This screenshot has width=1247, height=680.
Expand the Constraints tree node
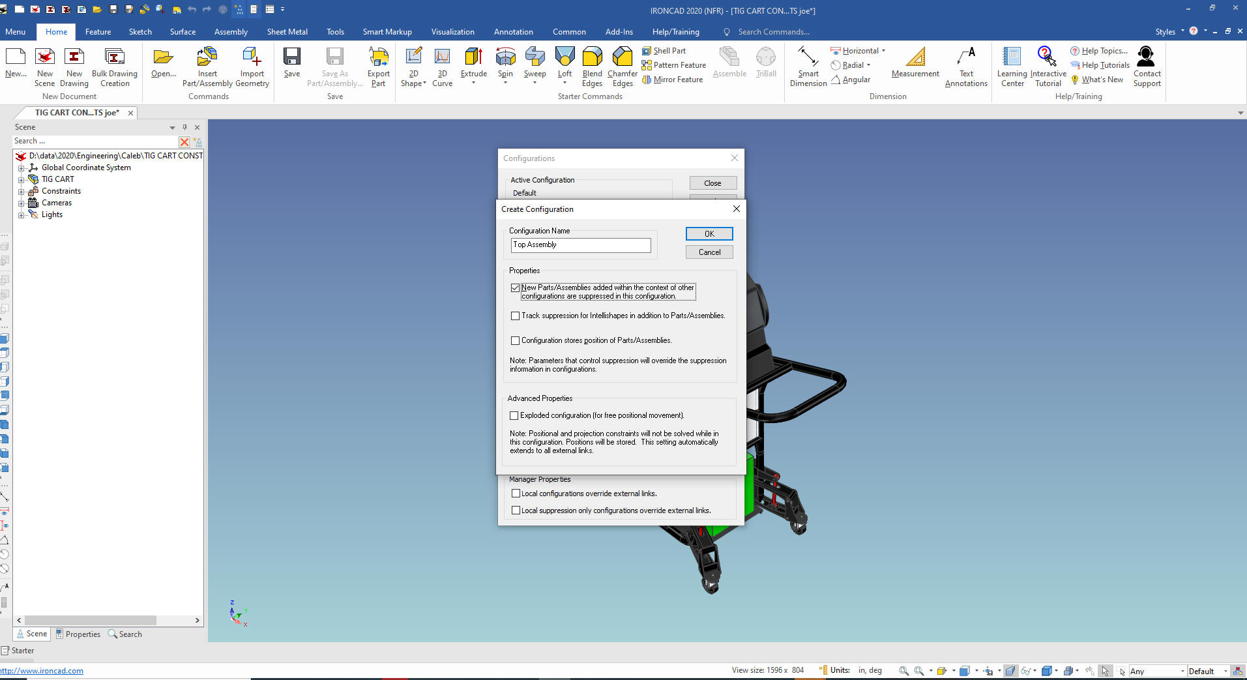21,191
